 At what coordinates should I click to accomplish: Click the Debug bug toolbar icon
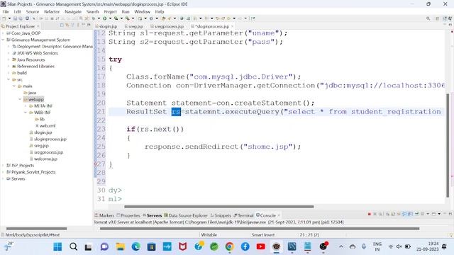click(x=94, y=18)
